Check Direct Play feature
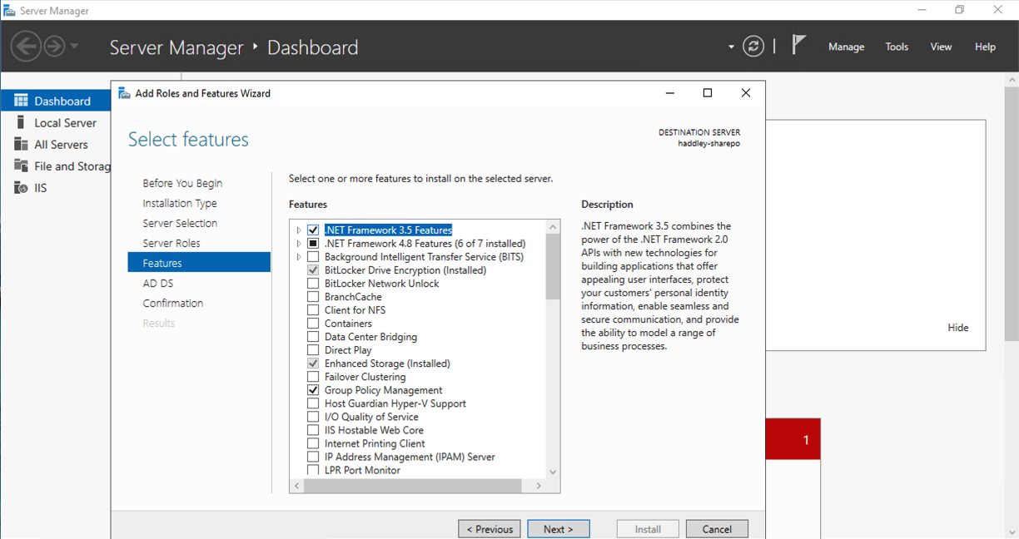This screenshot has width=1019, height=539. pyautogui.click(x=313, y=350)
